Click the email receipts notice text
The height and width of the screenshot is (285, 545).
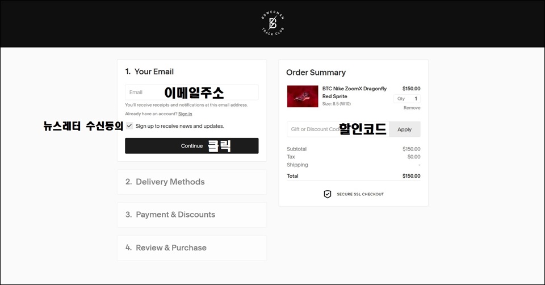[186, 105]
